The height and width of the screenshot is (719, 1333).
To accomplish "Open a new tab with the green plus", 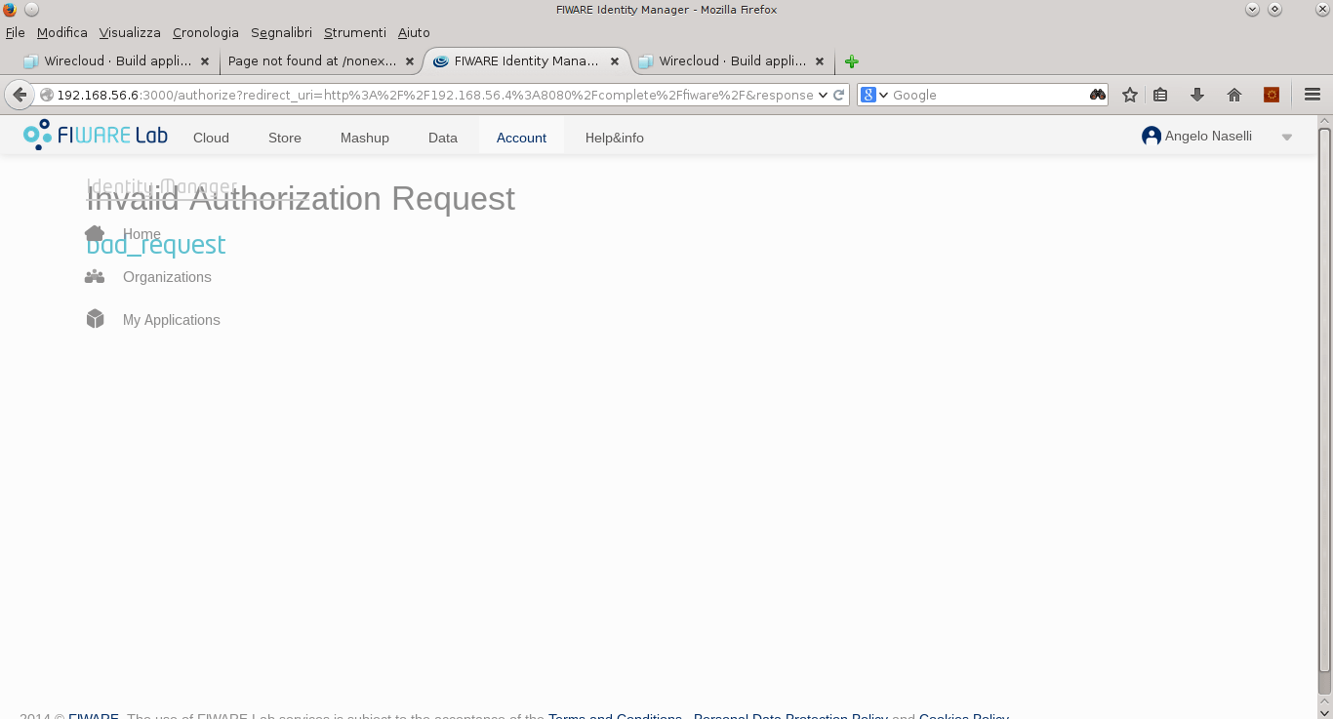I will pos(852,61).
